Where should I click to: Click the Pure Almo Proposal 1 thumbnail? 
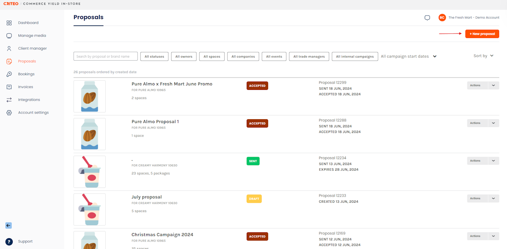(x=90, y=134)
